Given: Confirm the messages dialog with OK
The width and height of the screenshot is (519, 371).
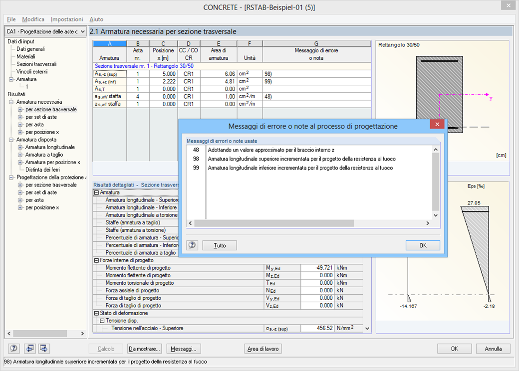Looking at the screenshot, I should (x=423, y=245).
